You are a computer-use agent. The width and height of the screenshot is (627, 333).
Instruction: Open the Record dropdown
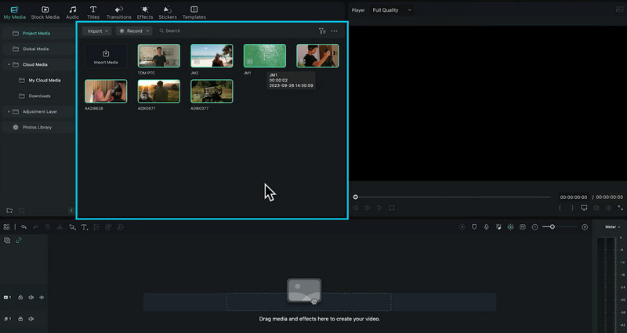tap(134, 31)
